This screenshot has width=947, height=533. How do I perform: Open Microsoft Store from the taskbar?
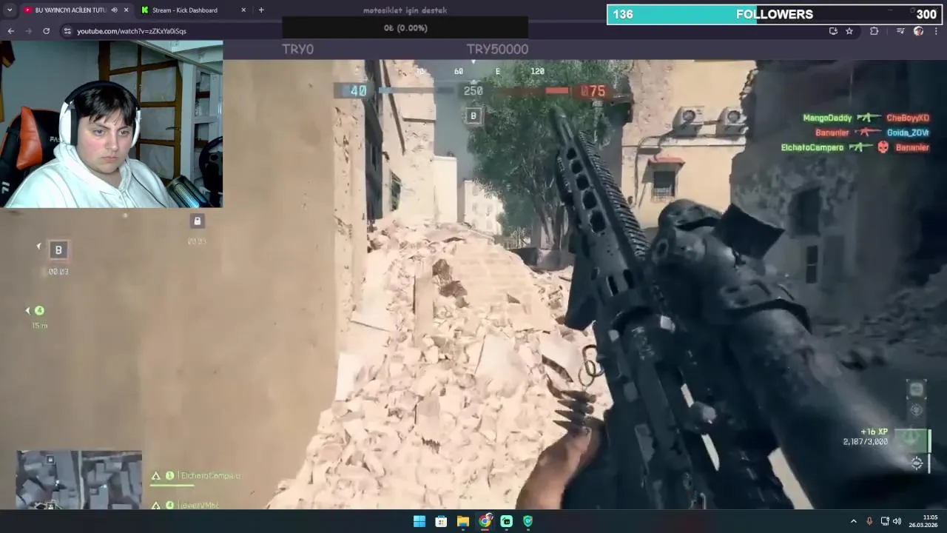click(x=441, y=521)
